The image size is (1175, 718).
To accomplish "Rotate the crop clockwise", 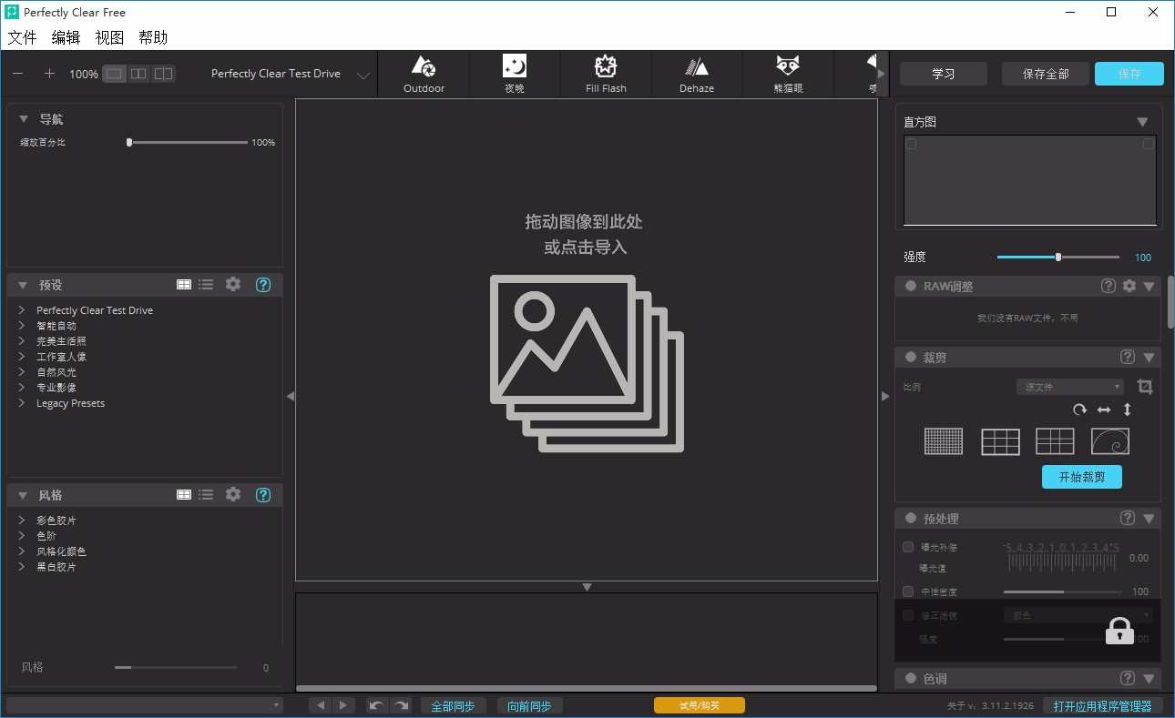I will point(1080,410).
